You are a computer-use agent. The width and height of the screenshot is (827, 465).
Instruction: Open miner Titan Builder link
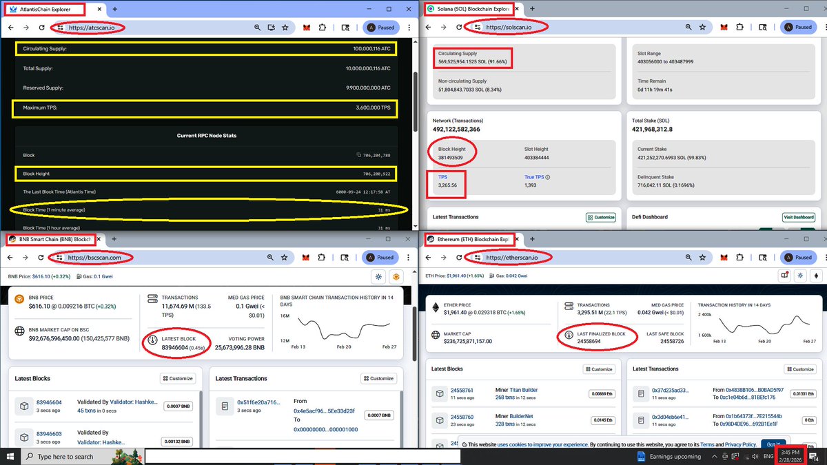tap(524, 389)
